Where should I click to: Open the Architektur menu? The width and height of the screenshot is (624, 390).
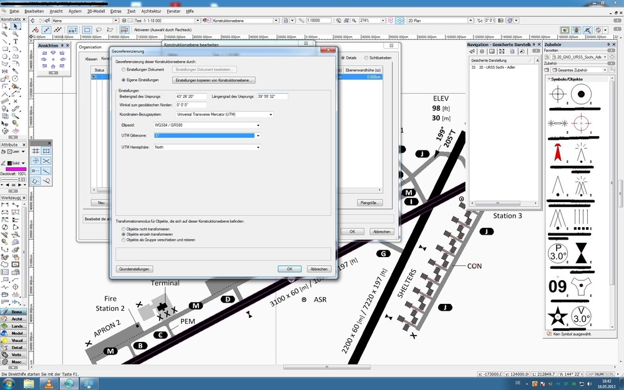click(151, 11)
